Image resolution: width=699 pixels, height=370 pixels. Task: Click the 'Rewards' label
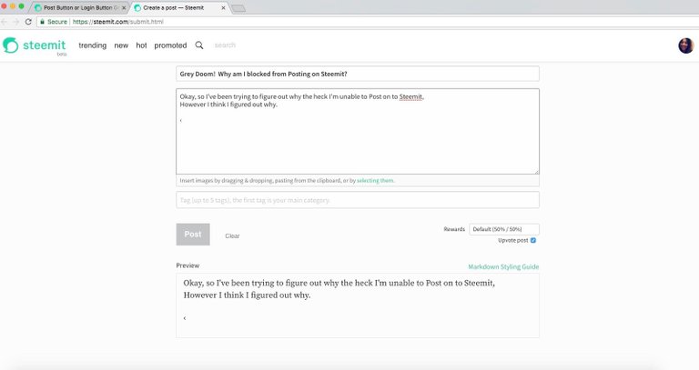454,229
